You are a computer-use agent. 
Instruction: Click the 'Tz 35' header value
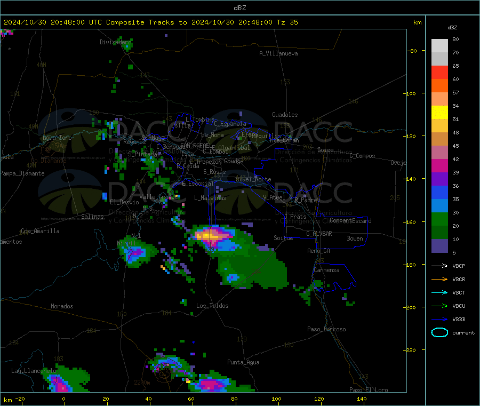coord(287,22)
